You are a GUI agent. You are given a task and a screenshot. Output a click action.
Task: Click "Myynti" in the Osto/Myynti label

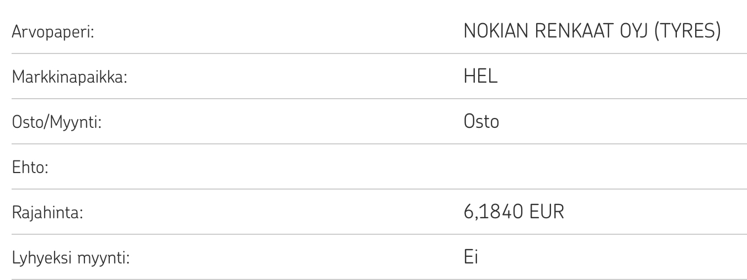(74, 122)
